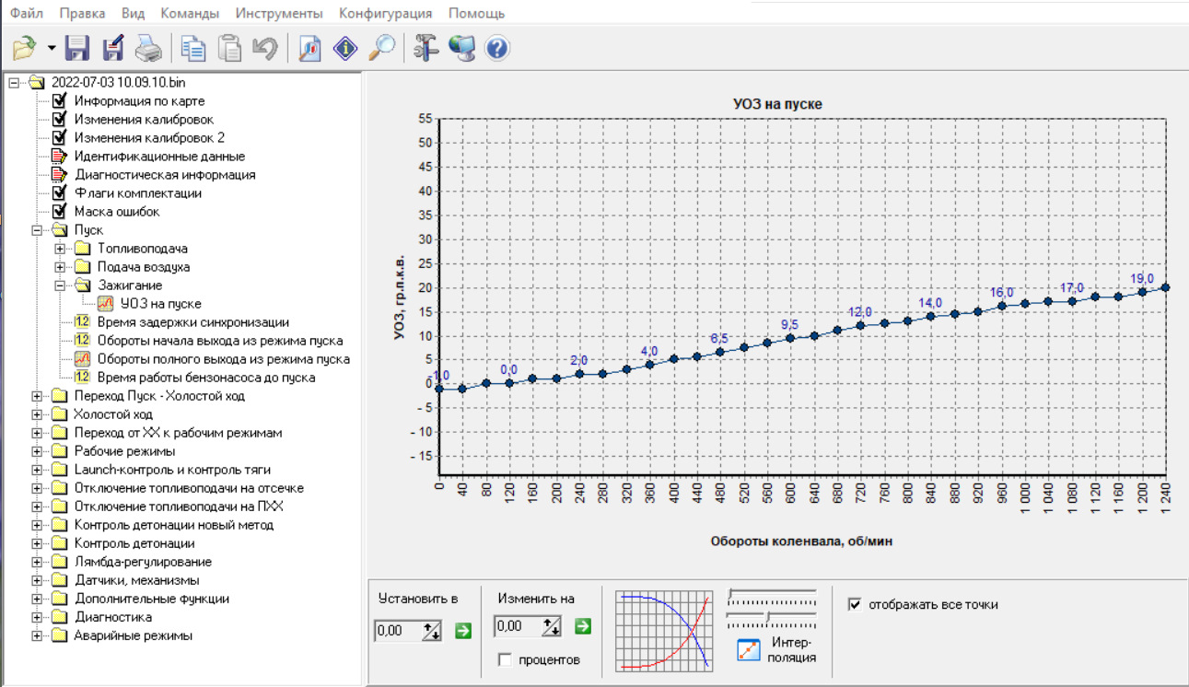Viewport: 1189px width, 687px height.
Task: Click the Copy documents toolbar icon
Action: (193, 48)
